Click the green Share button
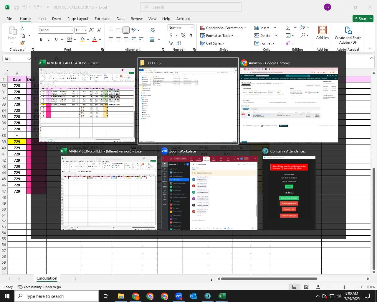377x302 pixels. pos(363,19)
